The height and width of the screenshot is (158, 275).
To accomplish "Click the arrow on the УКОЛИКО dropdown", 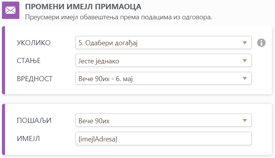I will click(x=244, y=42).
